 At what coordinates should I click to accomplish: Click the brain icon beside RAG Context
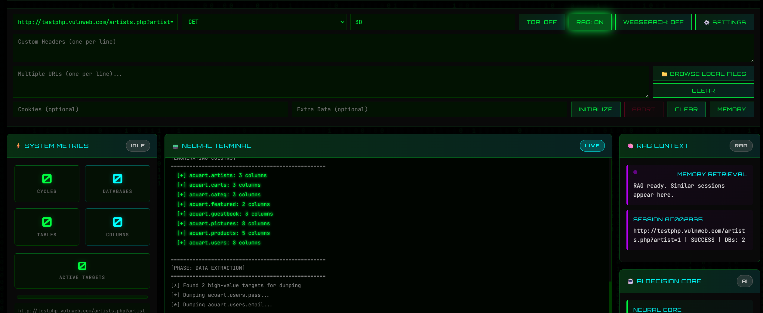point(630,146)
